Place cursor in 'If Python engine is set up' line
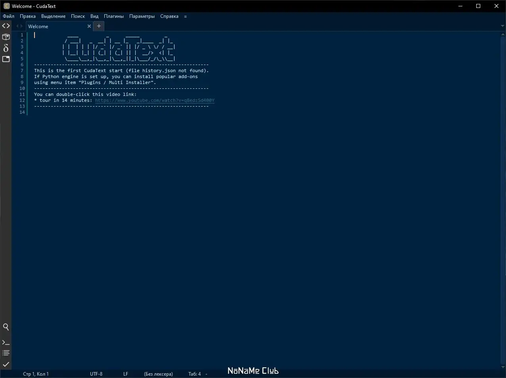 click(116, 76)
